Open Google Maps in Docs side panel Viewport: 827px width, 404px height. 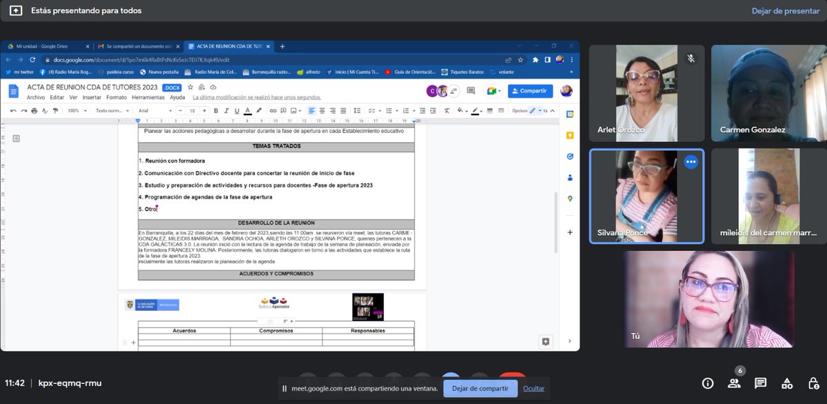[570, 199]
